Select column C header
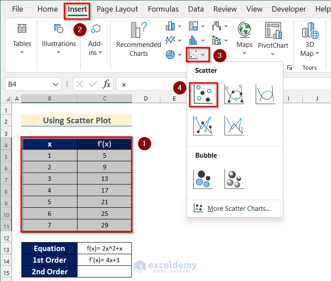Image resolution: width=331 pixels, height=281 pixels. tap(105, 99)
